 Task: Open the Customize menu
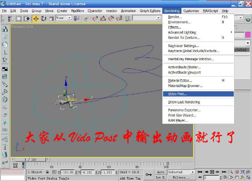(x=191, y=11)
